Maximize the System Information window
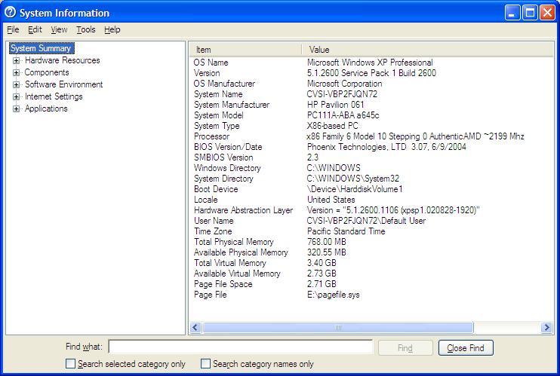The width and height of the screenshot is (560, 376). tap(530, 13)
